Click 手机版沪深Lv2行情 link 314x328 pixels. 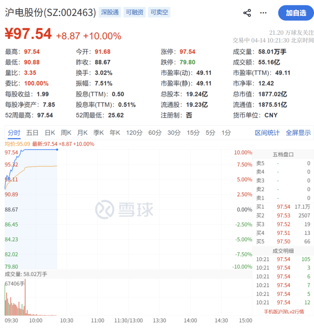click(284, 311)
